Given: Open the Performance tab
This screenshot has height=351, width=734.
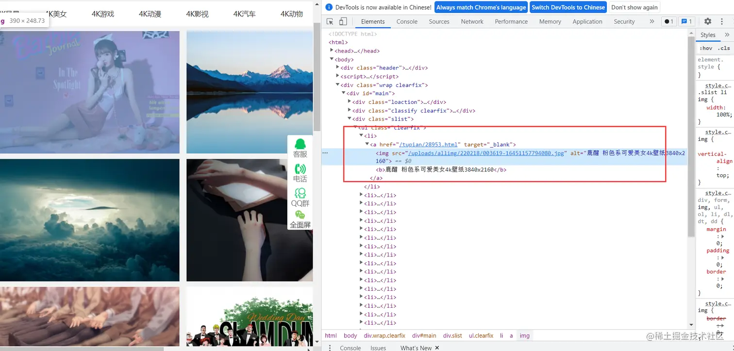Looking at the screenshot, I should [x=511, y=21].
